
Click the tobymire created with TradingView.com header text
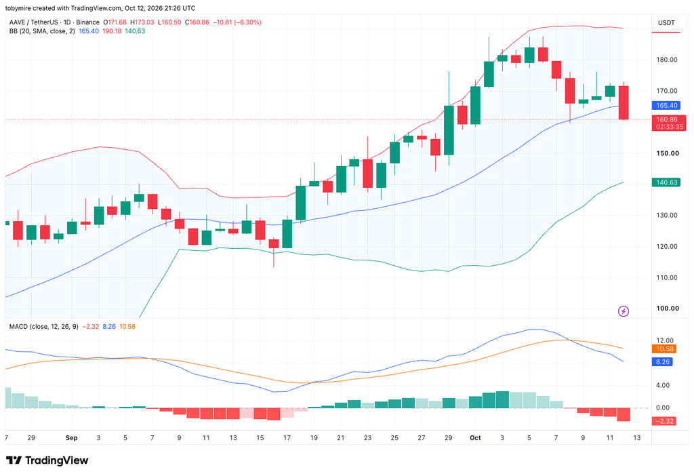pyautogui.click(x=100, y=8)
